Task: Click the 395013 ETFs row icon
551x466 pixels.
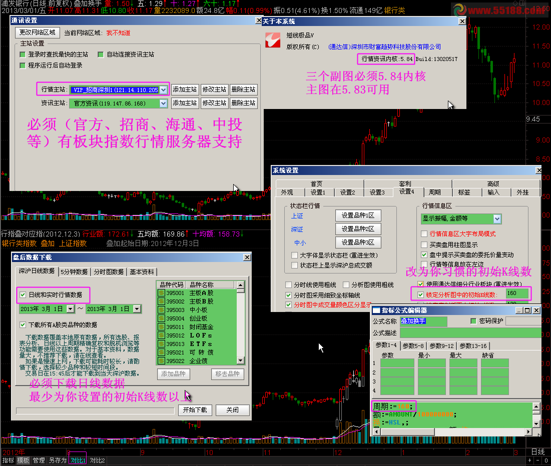Action: coord(161,344)
